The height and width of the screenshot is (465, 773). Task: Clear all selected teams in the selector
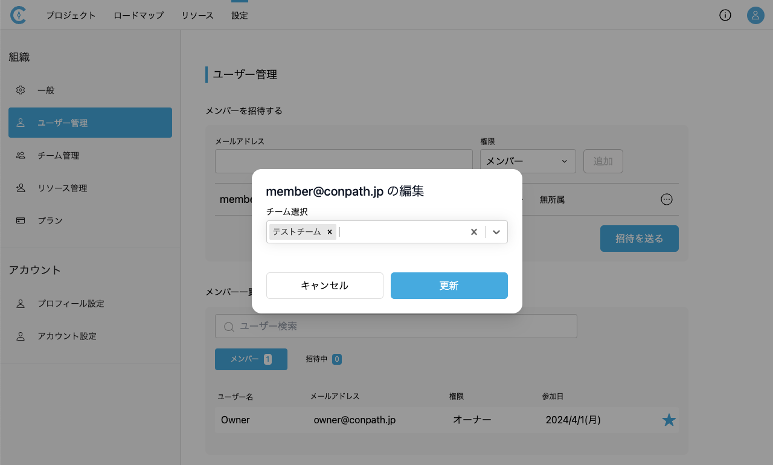pos(474,232)
